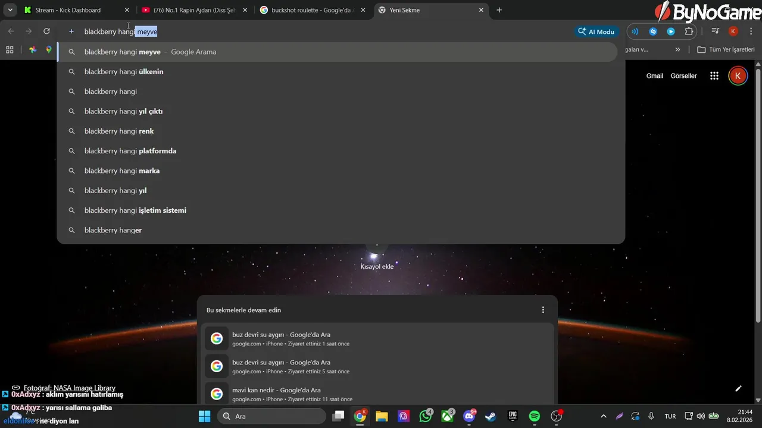Screen dimensions: 762x428
Task: Select suggestion blackberry hangi platformda
Action: (x=338, y=151)
